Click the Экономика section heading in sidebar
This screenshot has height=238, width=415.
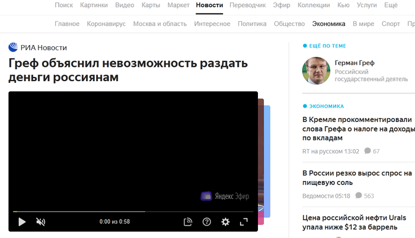[x=326, y=106]
